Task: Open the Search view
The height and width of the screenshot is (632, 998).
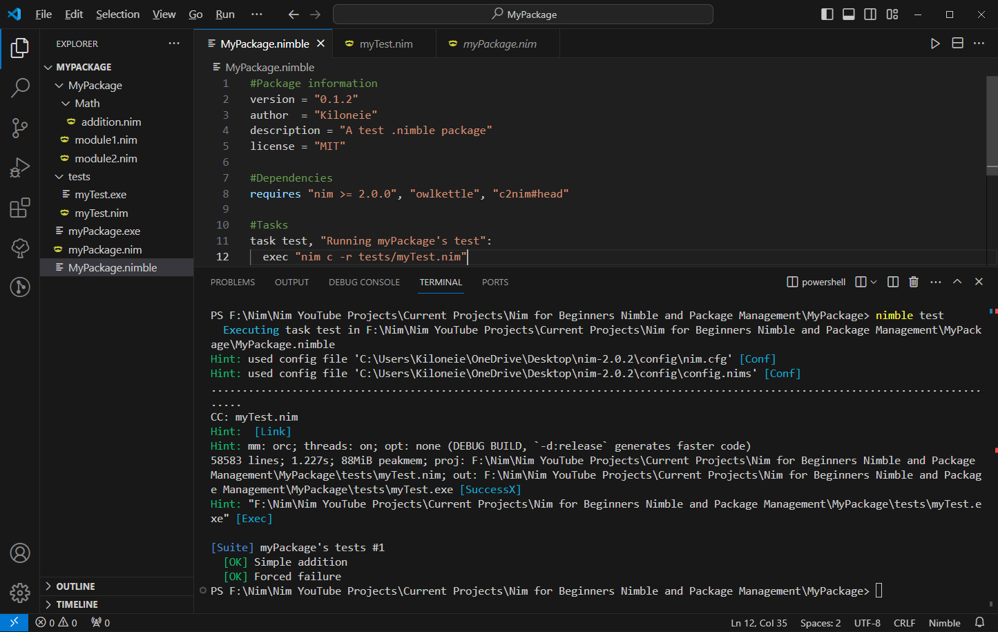Action: click(20, 88)
